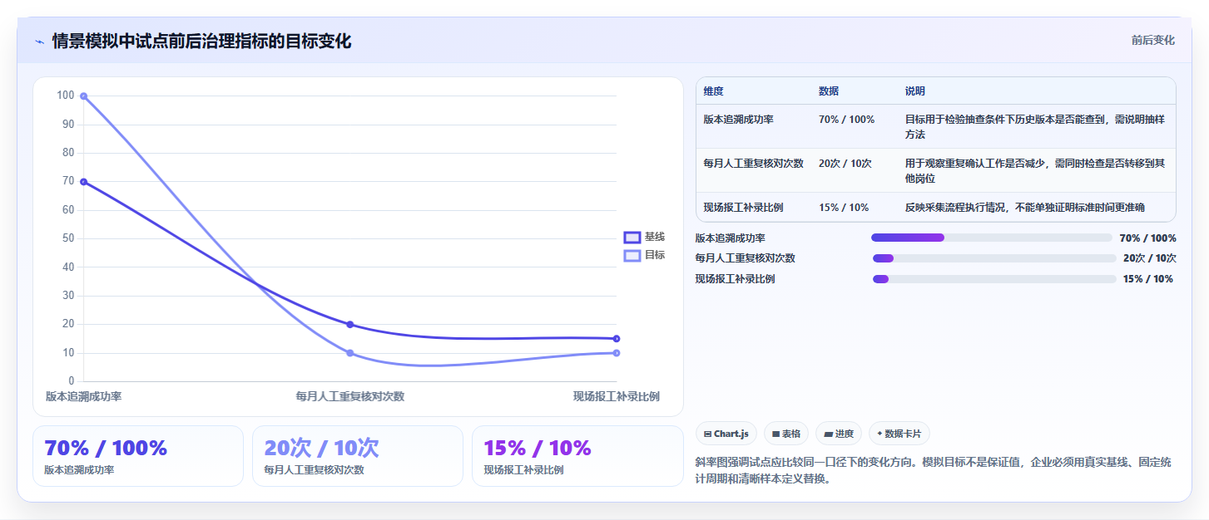This screenshot has width=1209, height=520.
Task: Click baseline data point at 15 for 现场报工补录比例
Action: 617,339
